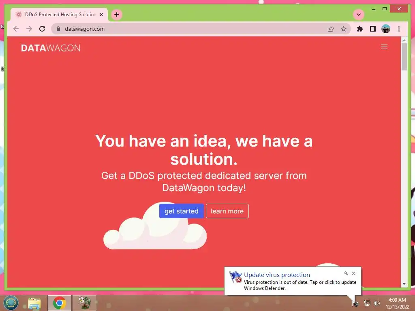Viewport: 415px width, 311px height.
Task: Go back to the previous page
Action: tap(16, 29)
